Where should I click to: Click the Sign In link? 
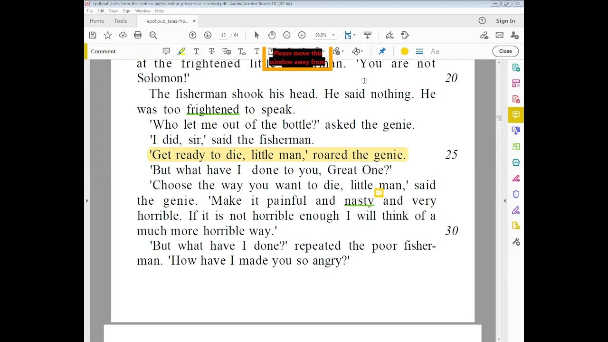coord(505,21)
